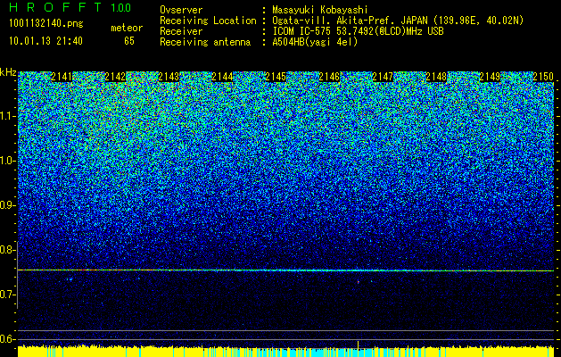Image resolution: width=561 pixels, height=357 pixels.
Task: Click the 2142 time marker
Action: [115, 77]
